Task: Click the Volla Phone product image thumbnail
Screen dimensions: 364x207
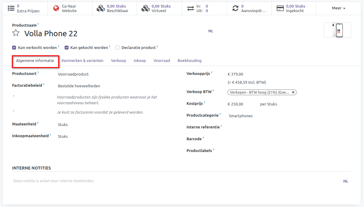Action: point(337,30)
